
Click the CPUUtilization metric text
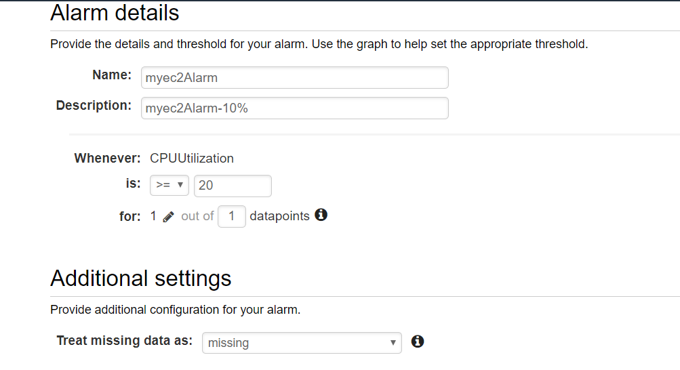coord(192,158)
